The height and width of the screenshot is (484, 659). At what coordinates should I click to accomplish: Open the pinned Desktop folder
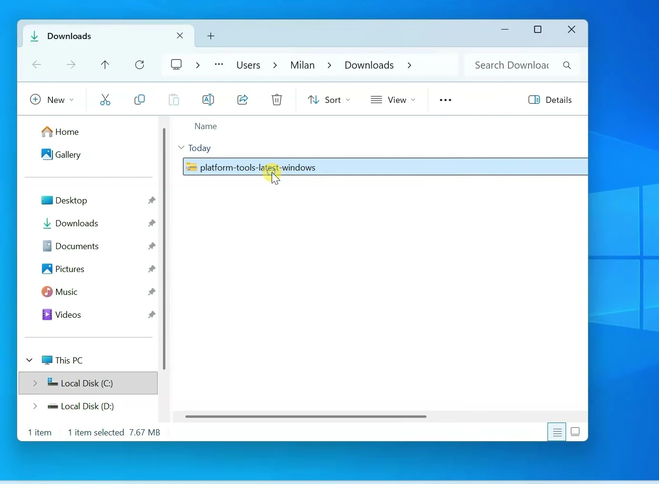(64, 201)
